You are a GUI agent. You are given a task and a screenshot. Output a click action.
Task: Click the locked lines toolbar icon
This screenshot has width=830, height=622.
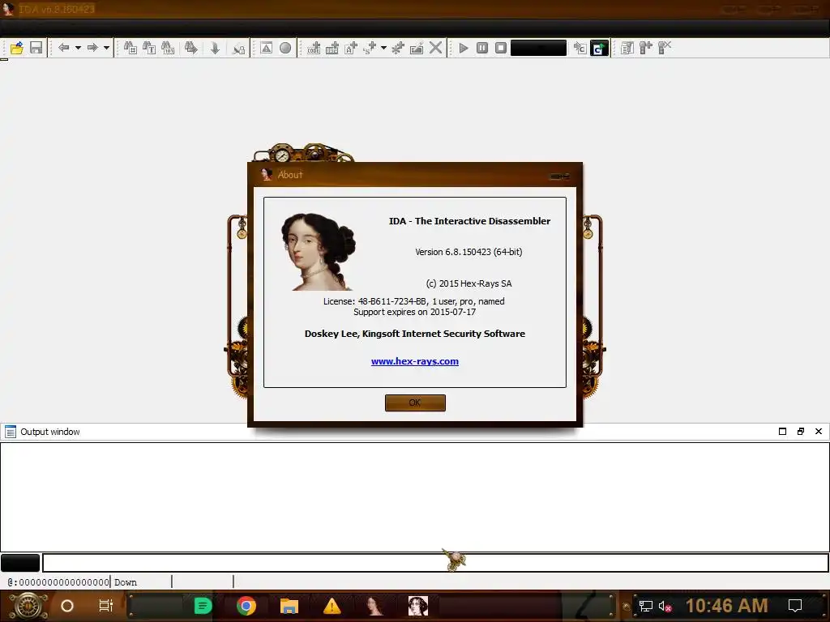click(x=239, y=48)
